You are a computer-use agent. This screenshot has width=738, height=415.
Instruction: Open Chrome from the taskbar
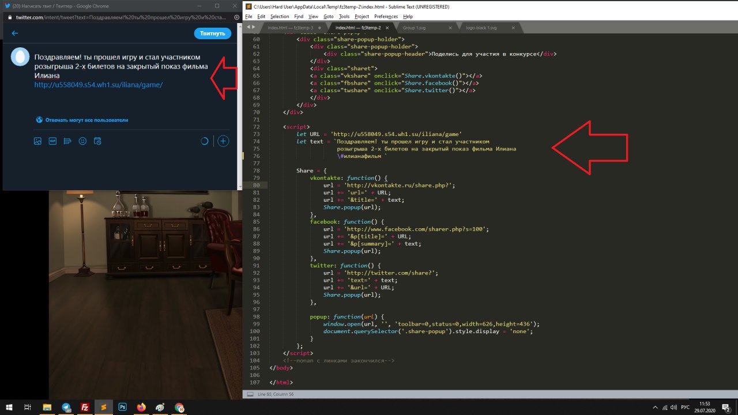(x=179, y=407)
